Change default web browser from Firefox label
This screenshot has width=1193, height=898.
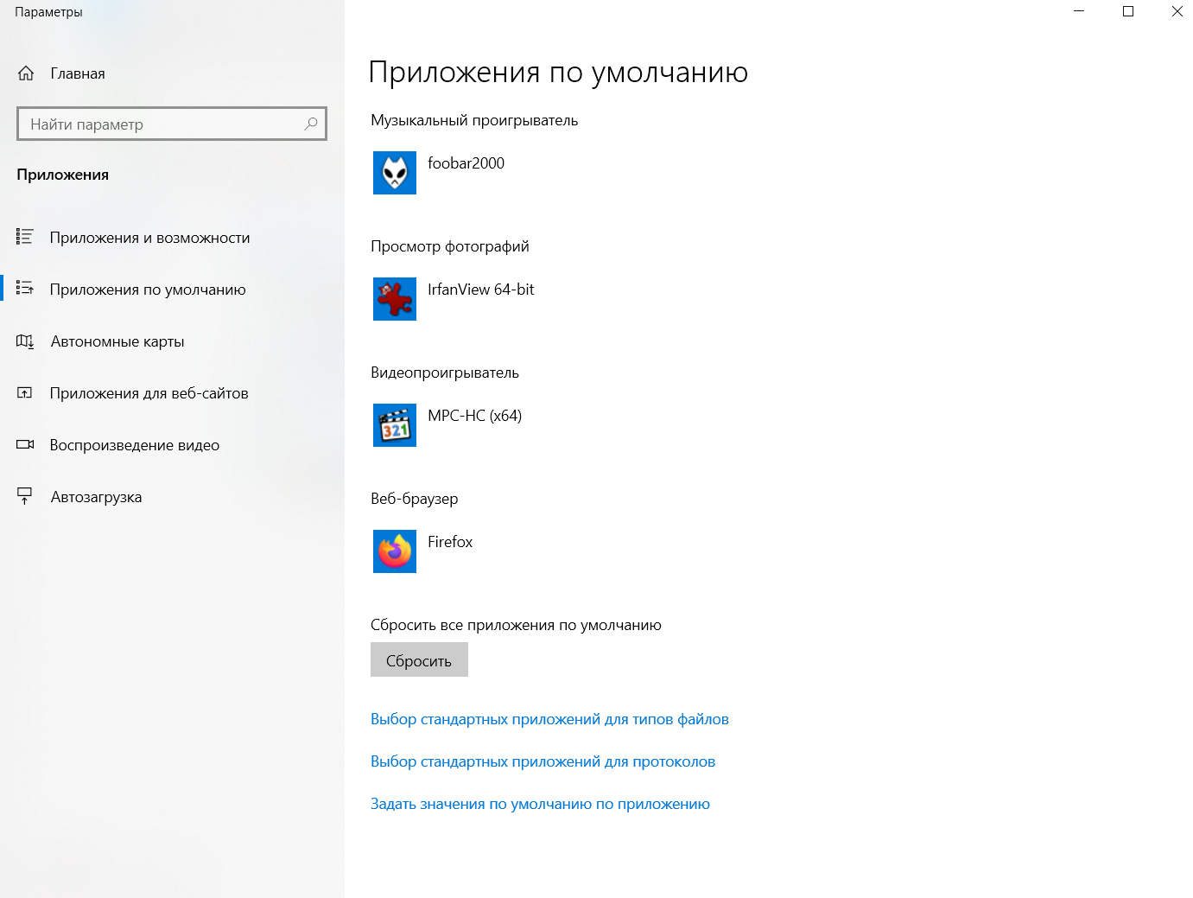450,542
